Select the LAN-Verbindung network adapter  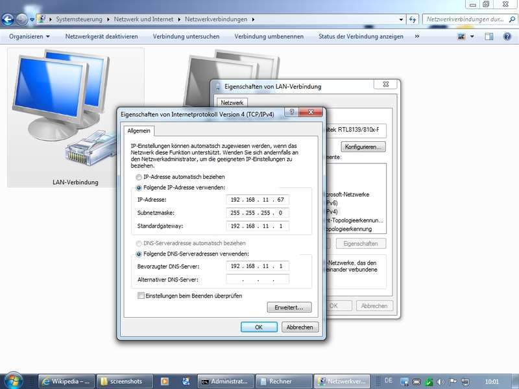tap(75, 117)
